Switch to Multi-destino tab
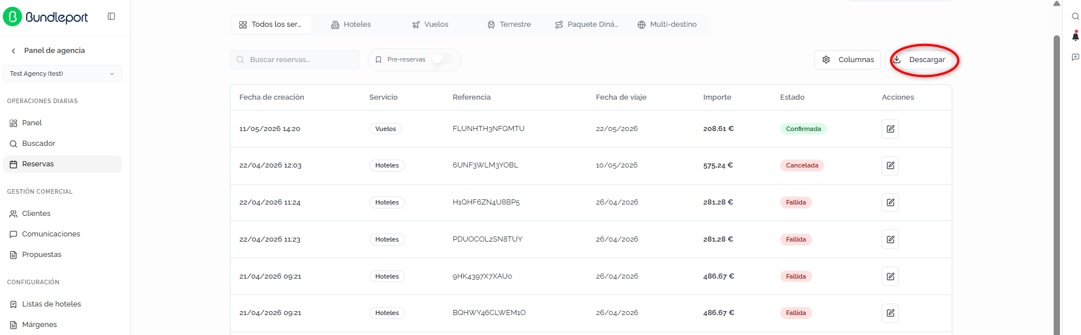 [x=667, y=24]
